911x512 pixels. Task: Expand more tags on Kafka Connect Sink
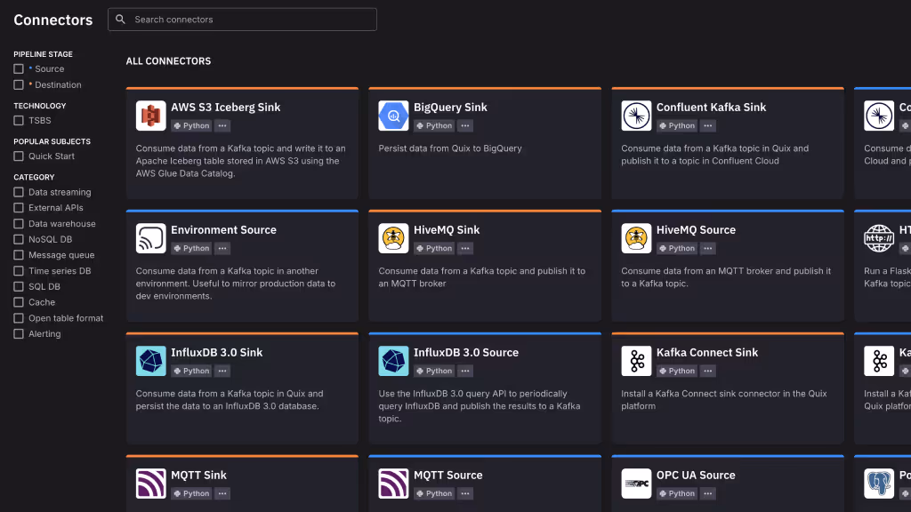tap(707, 371)
